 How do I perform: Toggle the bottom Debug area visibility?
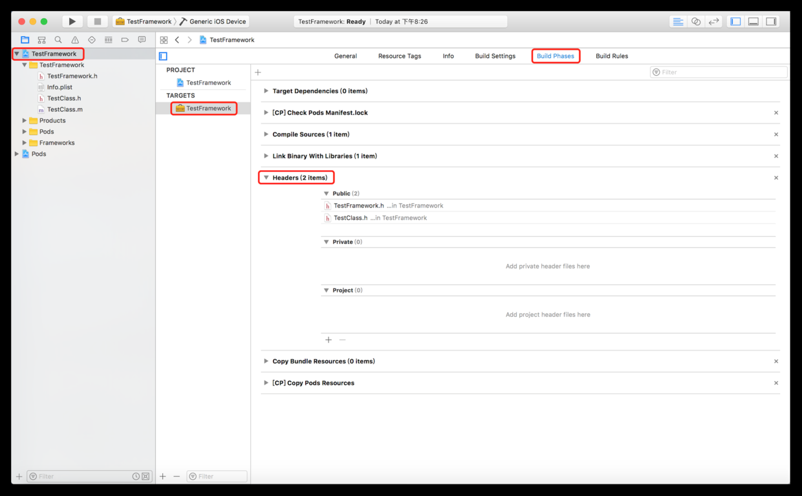tap(753, 21)
